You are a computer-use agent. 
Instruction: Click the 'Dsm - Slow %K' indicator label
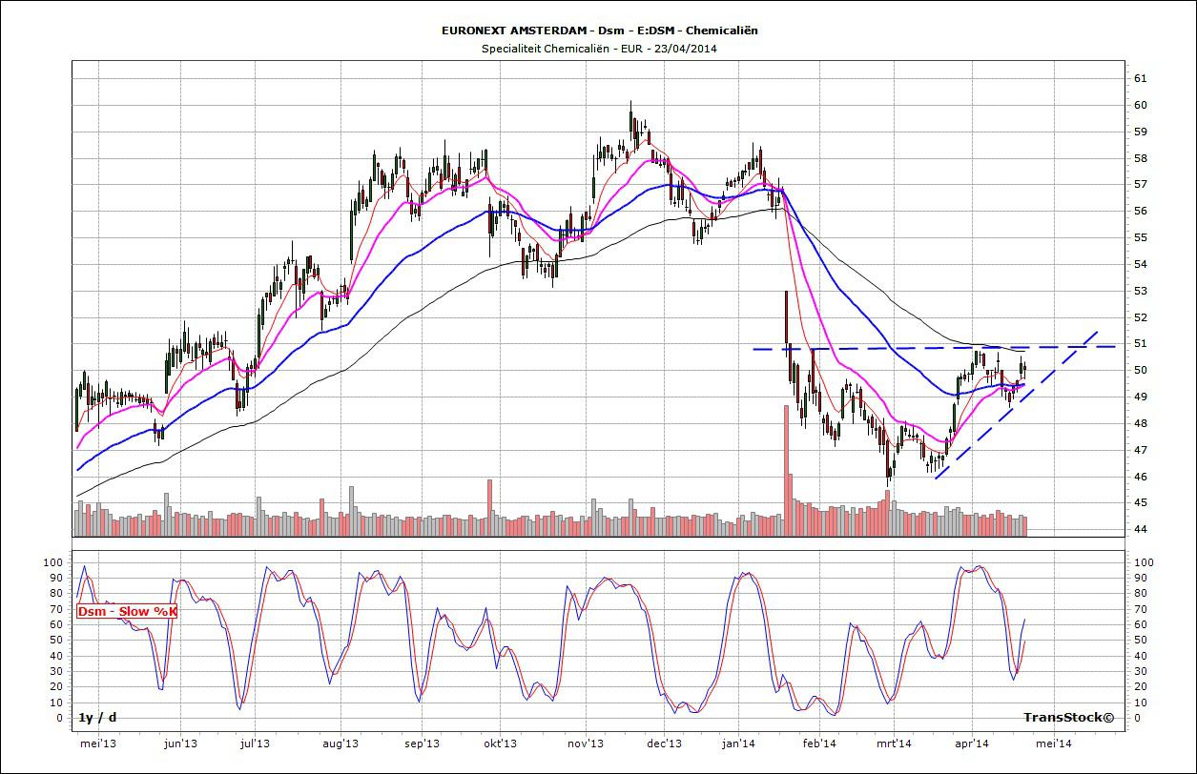pyautogui.click(x=127, y=611)
